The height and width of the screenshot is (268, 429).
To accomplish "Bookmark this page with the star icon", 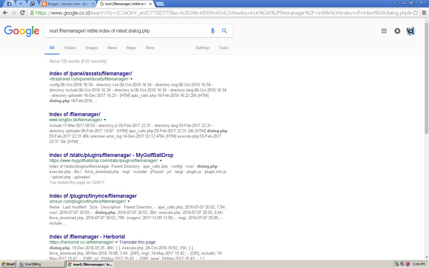I will pos(415,13).
